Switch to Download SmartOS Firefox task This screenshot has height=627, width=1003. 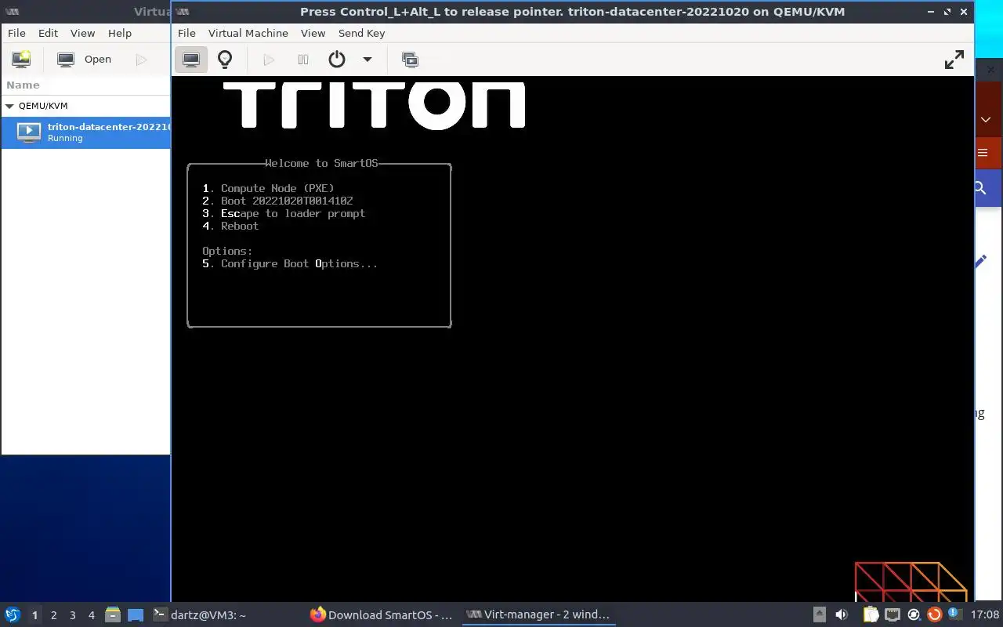[382, 615]
